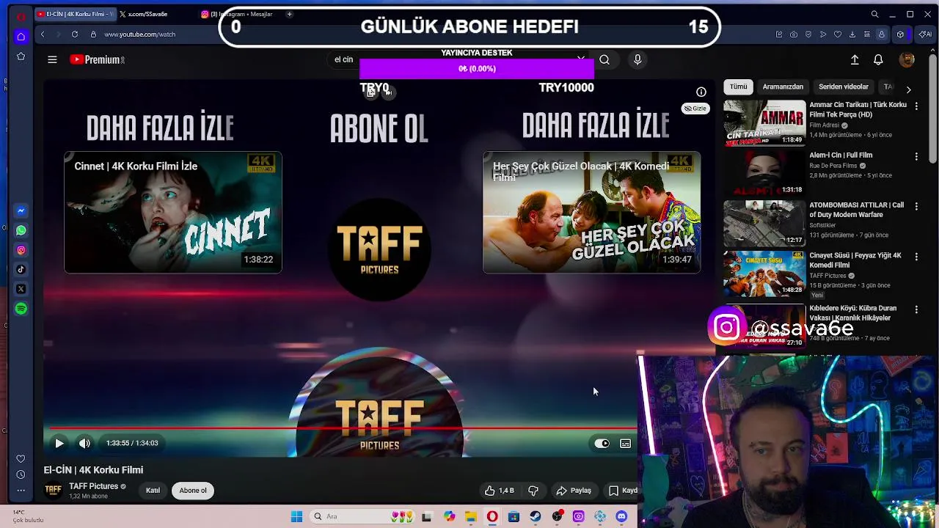Click the YouTube Premium logo
The width and height of the screenshot is (939, 528).
coord(97,59)
